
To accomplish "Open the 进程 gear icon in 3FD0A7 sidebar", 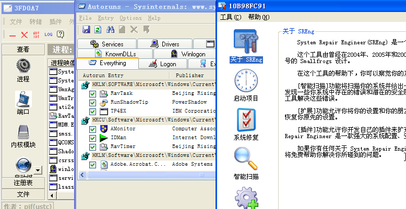I will [x=23, y=66].
